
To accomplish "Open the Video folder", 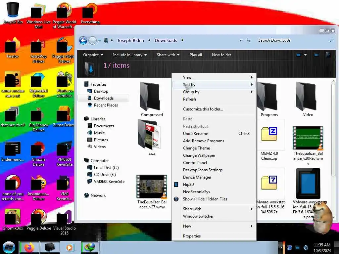I will [308, 99].
